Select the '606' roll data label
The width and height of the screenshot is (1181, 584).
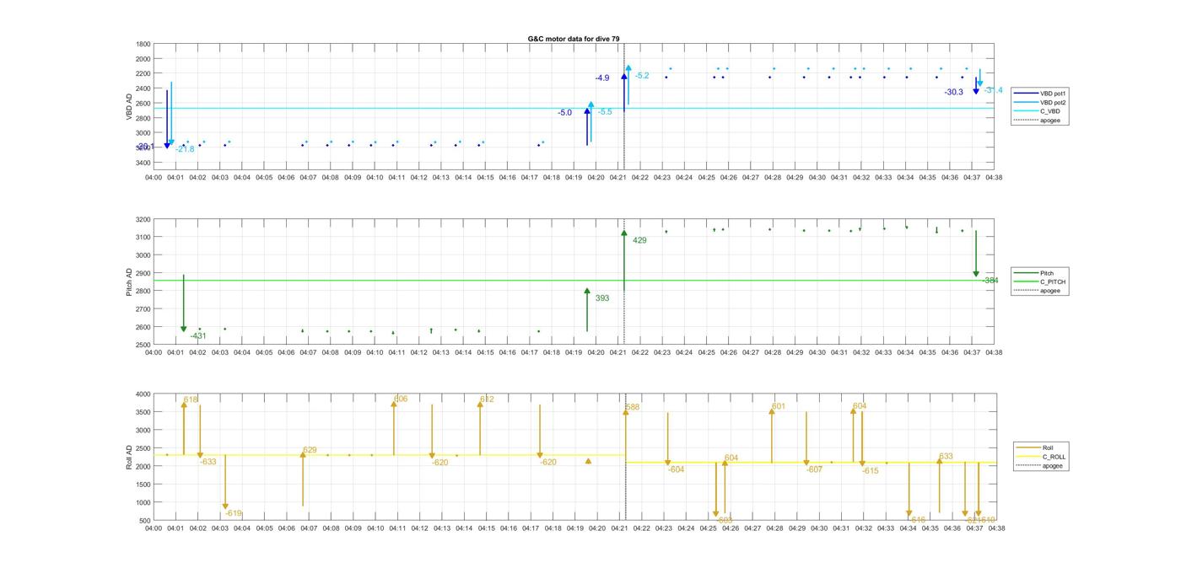click(401, 399)
